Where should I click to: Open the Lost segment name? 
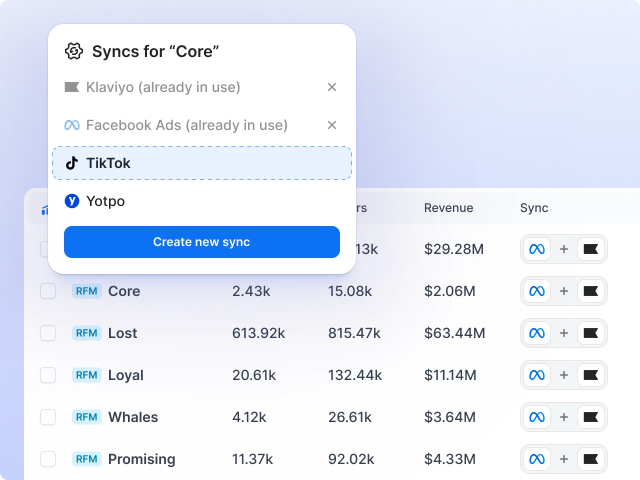coord(122,333)
